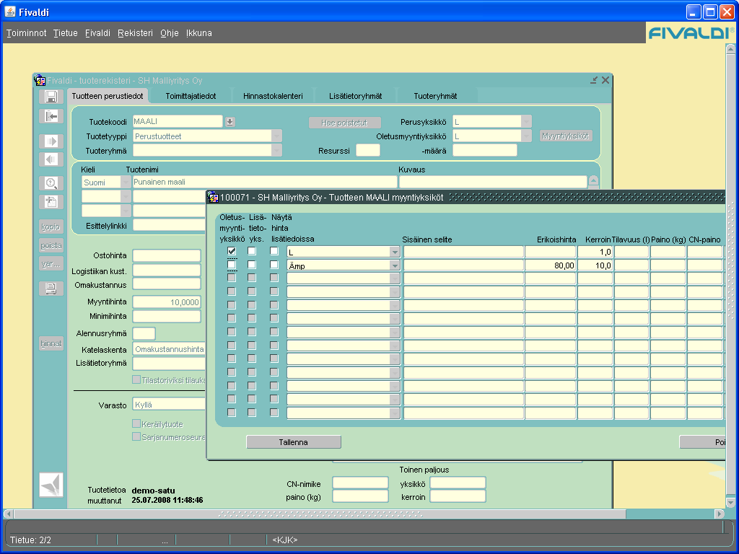Switch to the Toimittajatiedot tab
Screen dimensions: 739x554
pyautogui.click(x=191, y=96)
